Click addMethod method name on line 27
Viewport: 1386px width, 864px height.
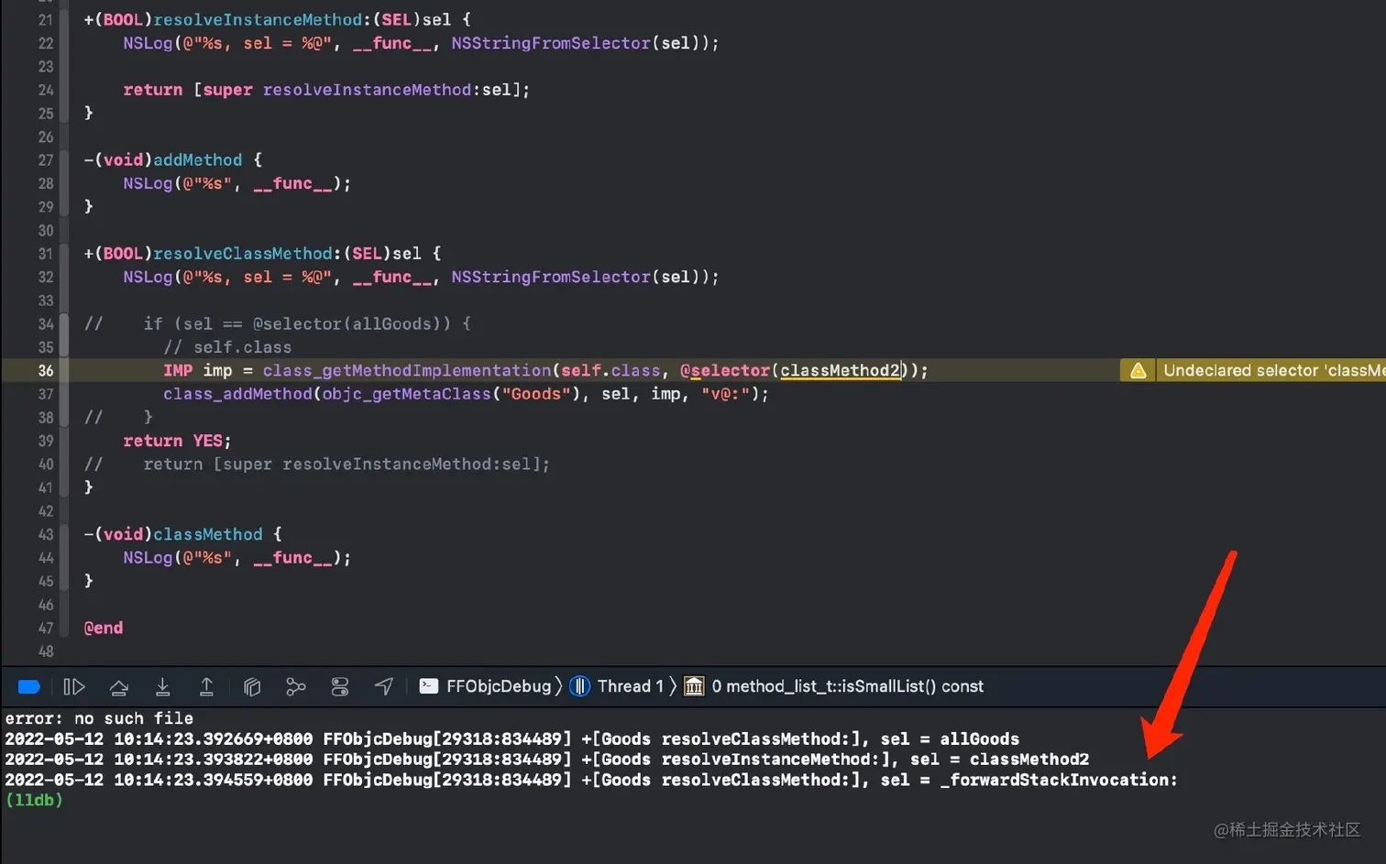click(x=198, y=159)
